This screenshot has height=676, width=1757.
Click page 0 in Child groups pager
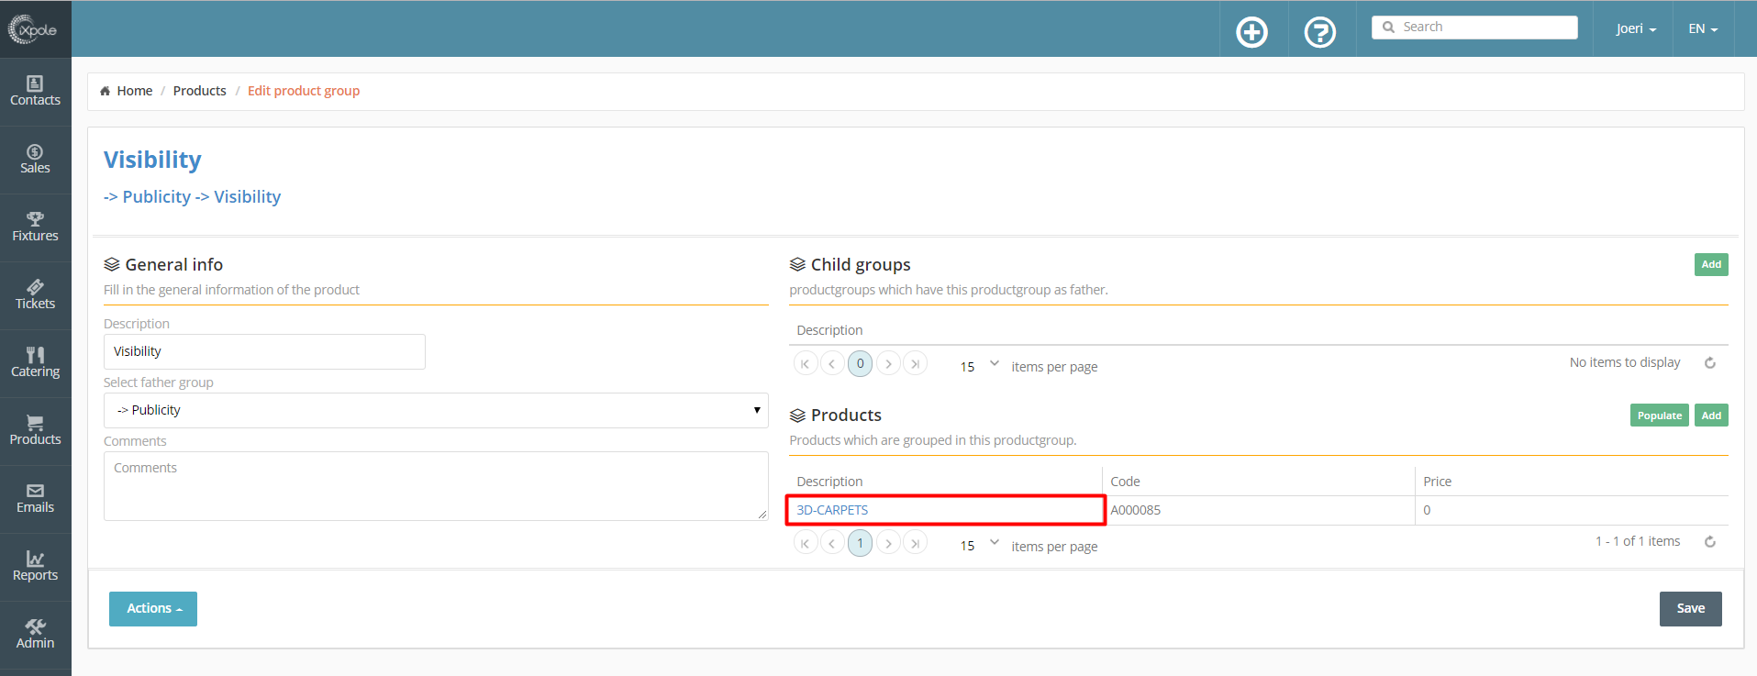(x=860, y=363)
